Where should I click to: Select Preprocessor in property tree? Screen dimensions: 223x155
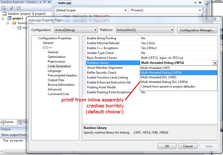[57, 61]
